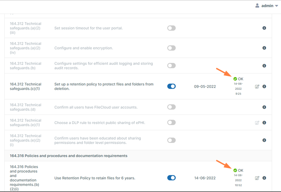This screenshot has width=281, height=192.
Task: Click info icon for FileCloud user accounts row
Action: 264,107
